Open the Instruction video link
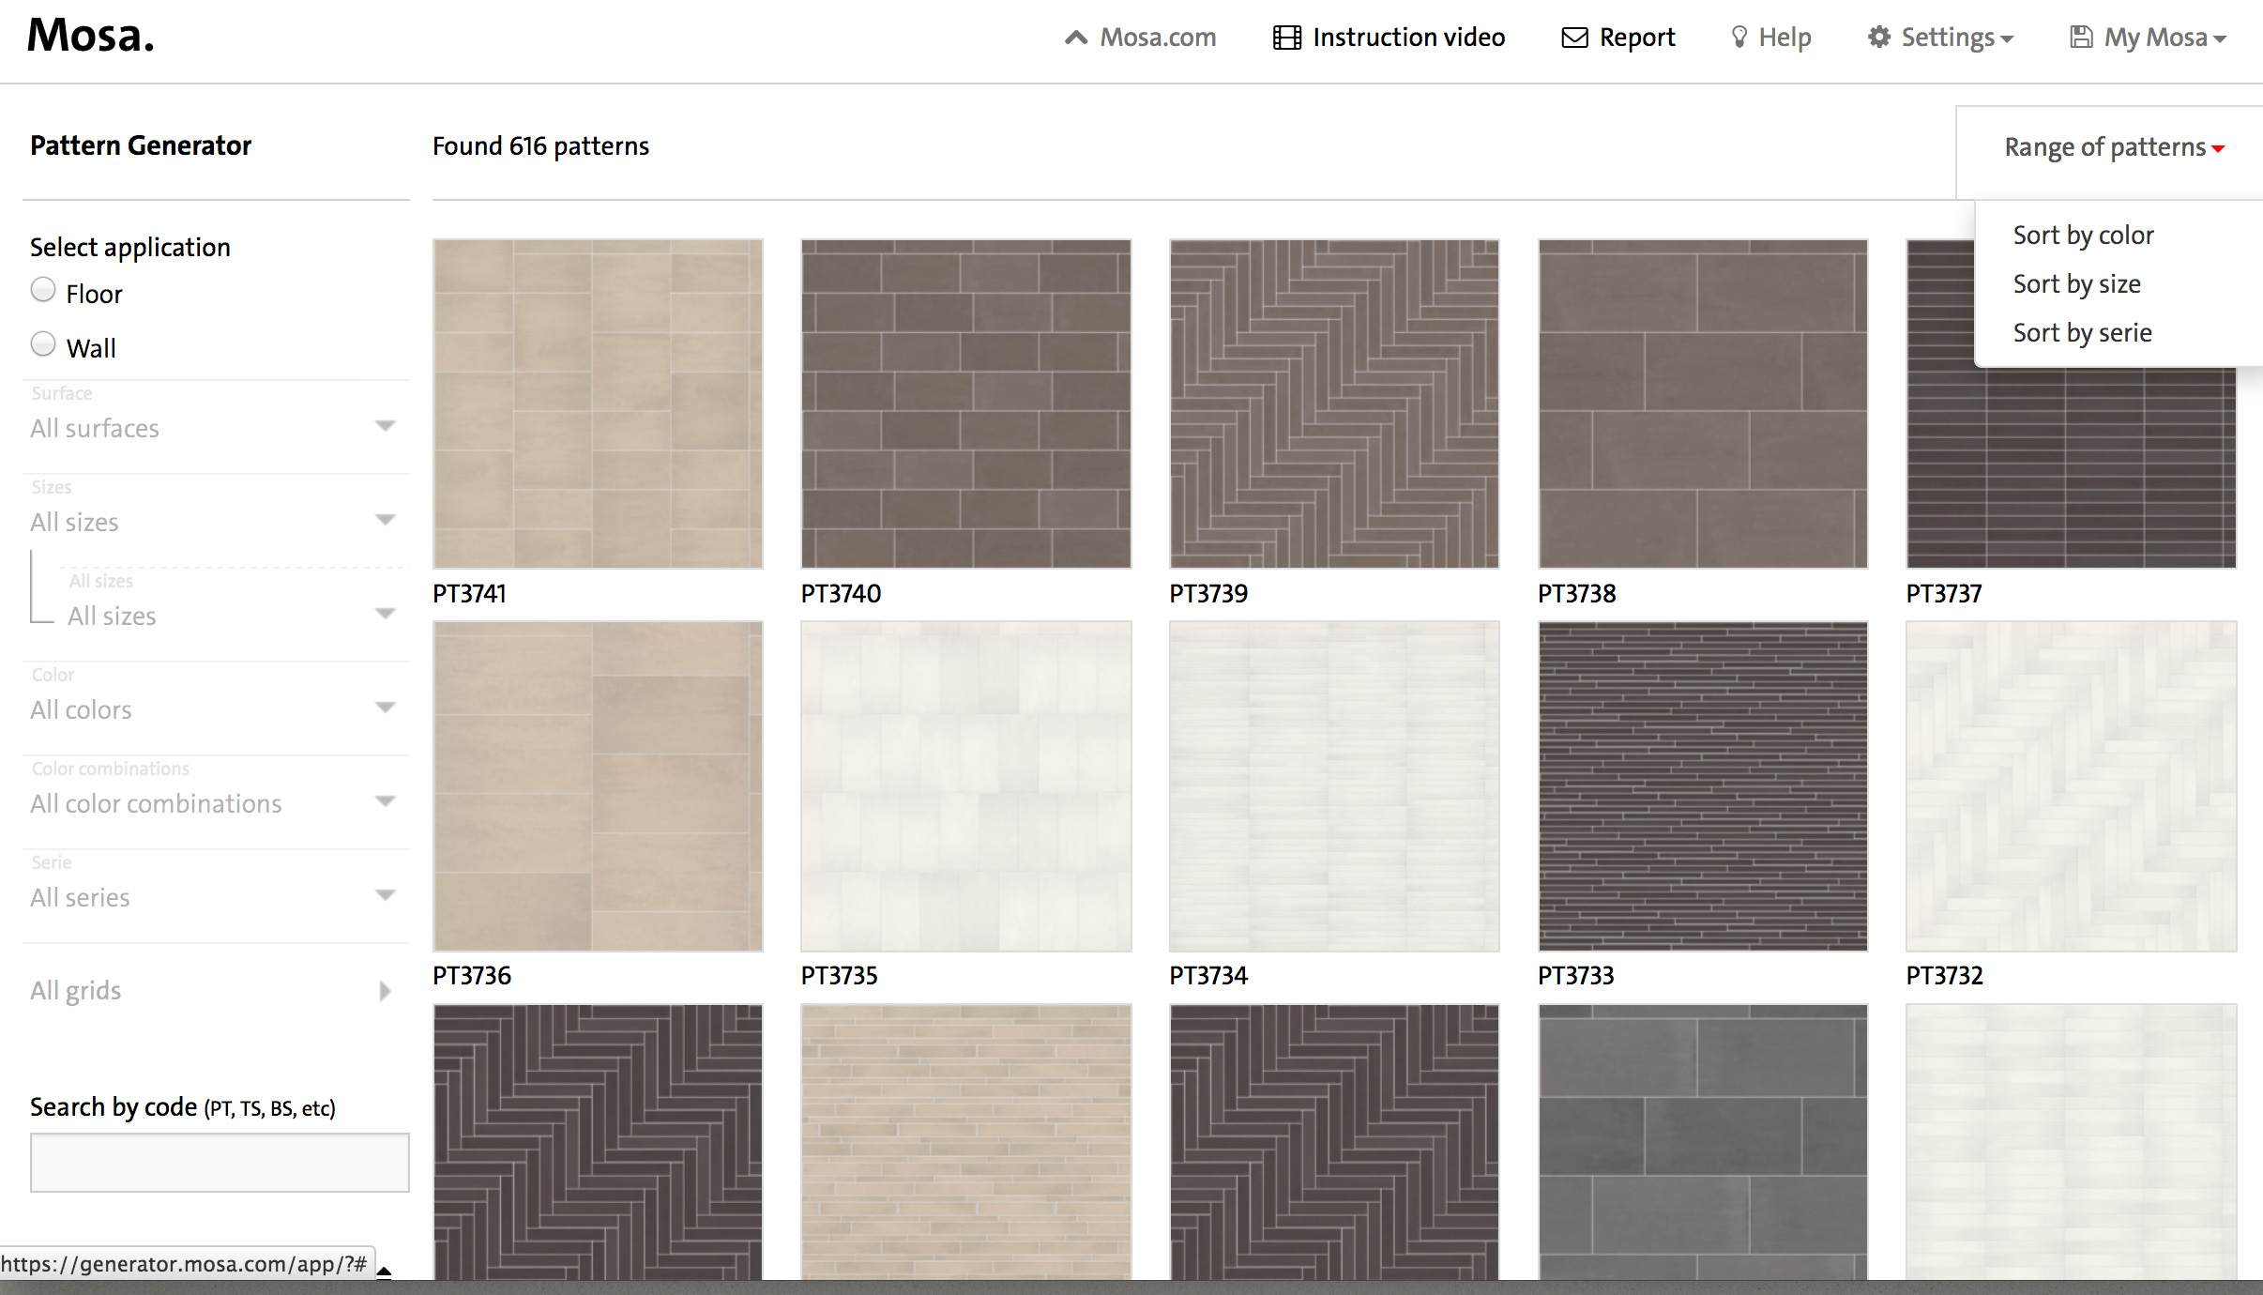This screenshot has width=2263, height=1295. pos(1408,38)
